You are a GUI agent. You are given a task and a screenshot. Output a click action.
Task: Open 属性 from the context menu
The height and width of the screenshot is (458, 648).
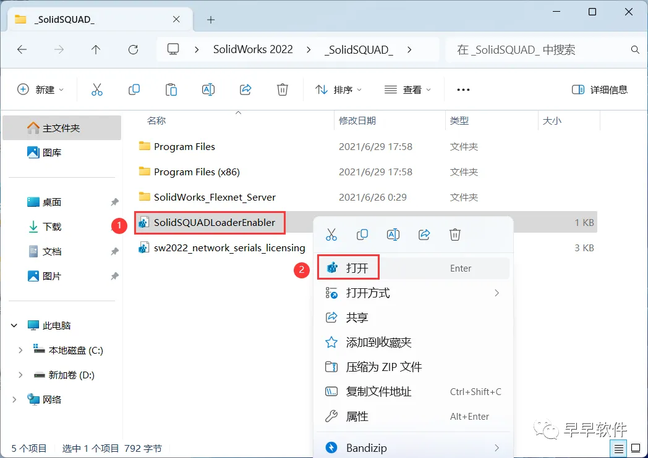pos(413,417)
